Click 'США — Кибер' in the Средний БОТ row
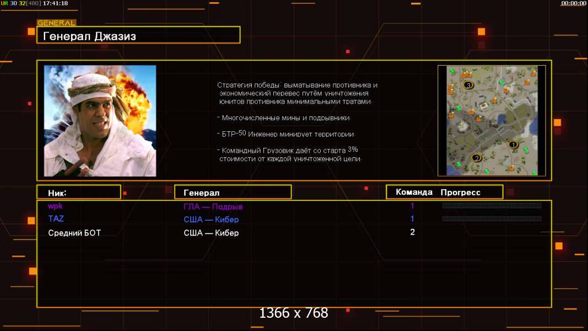588x331 pixels. click(x=211, y=233)
